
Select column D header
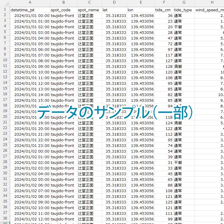point(114,2)
